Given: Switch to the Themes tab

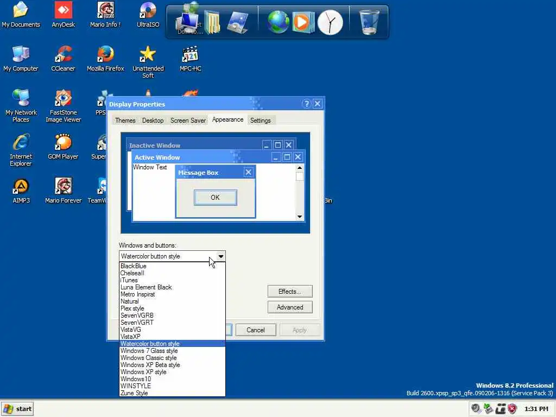Looking at the screenshot, I should [125, 121].
